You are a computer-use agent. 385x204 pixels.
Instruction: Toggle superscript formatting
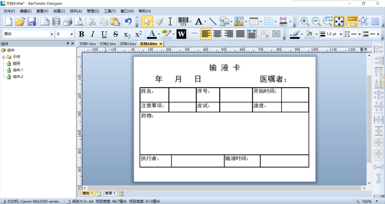[x=138, y=34]
